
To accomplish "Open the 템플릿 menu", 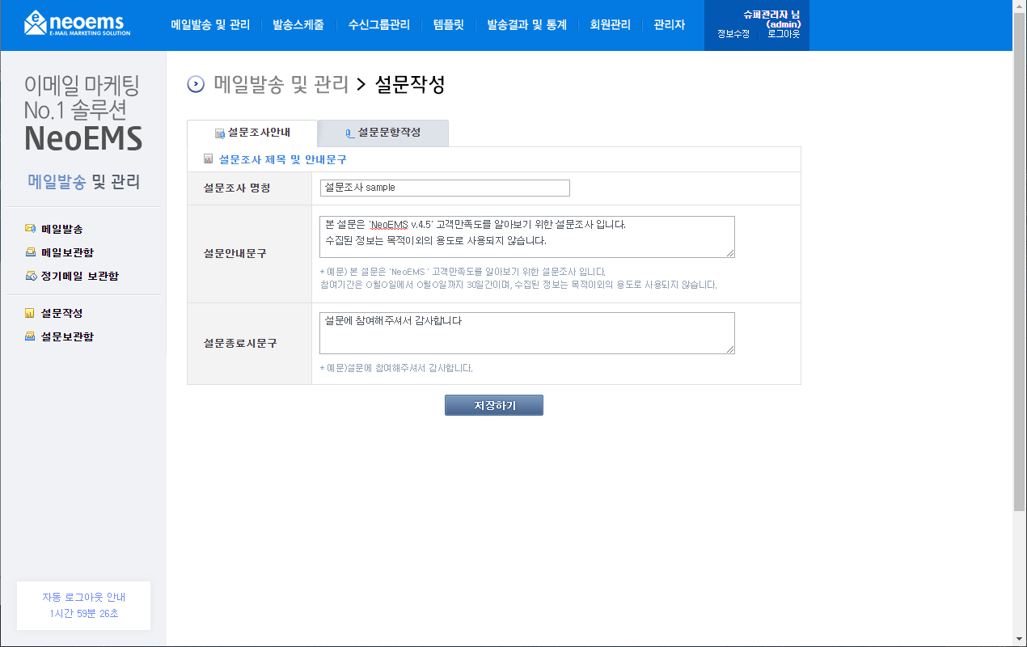I will pos(449,25).
